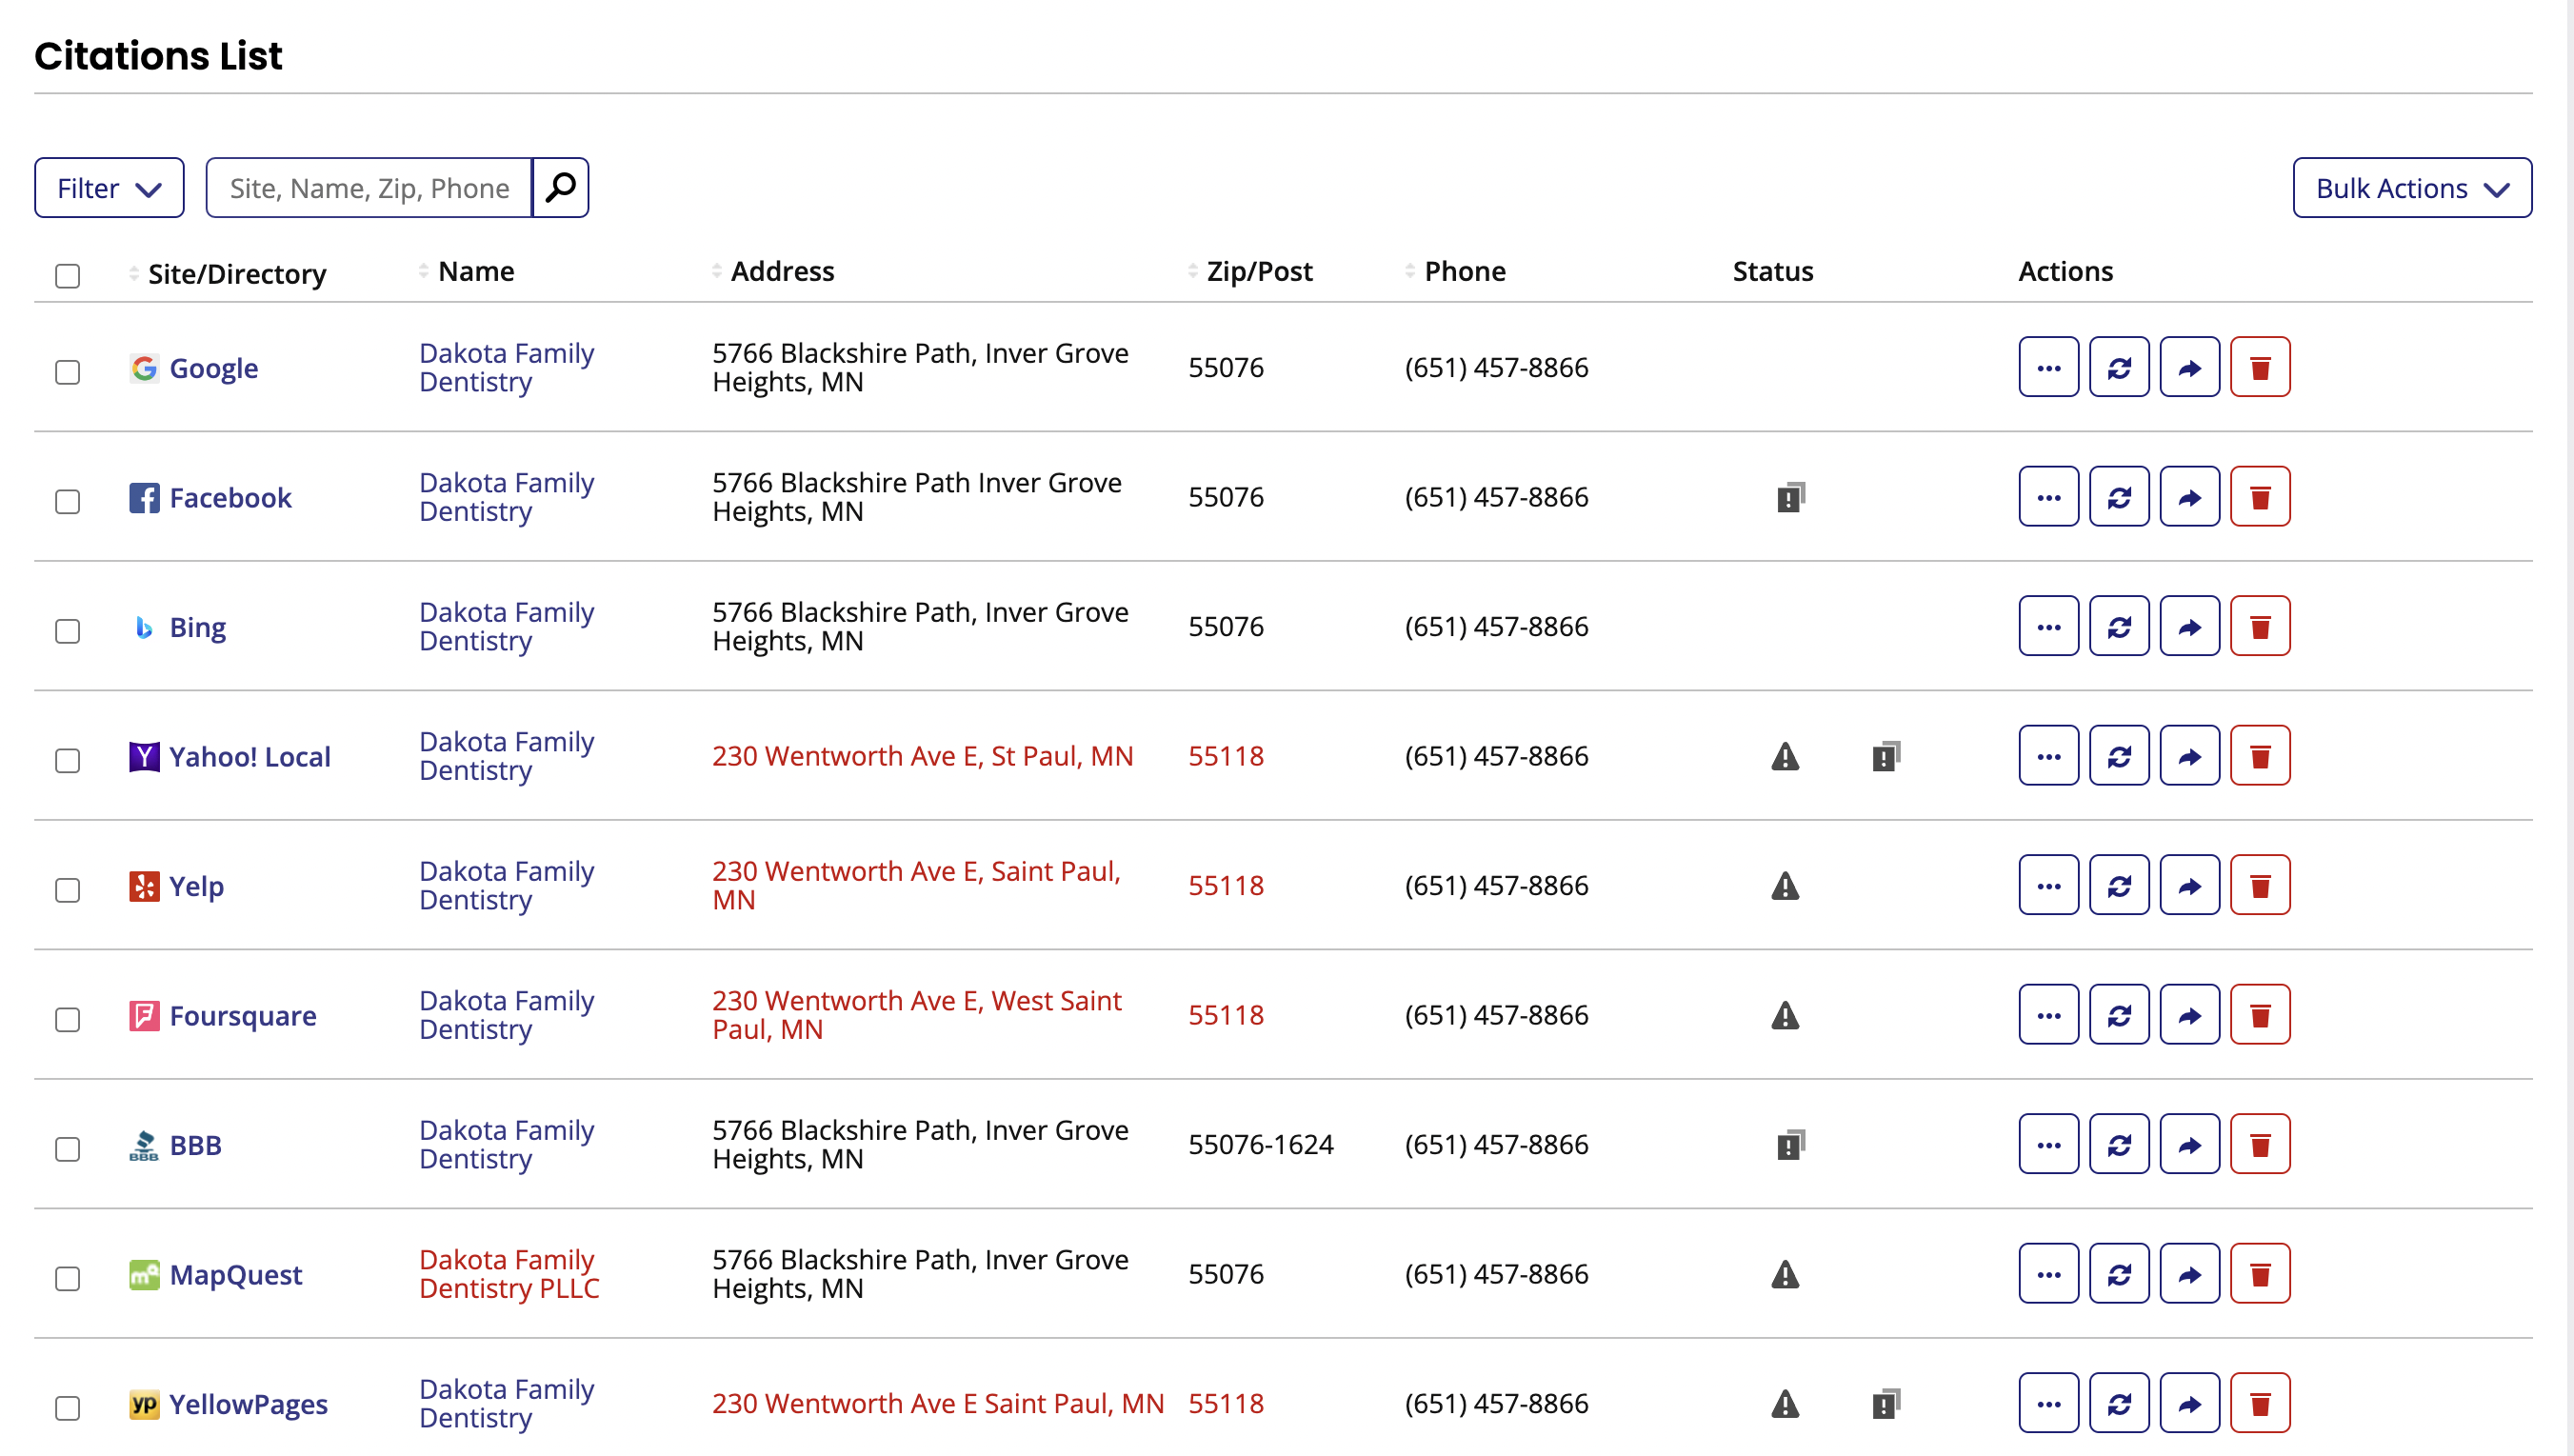Check the Google row checkbox

point(67,372)
